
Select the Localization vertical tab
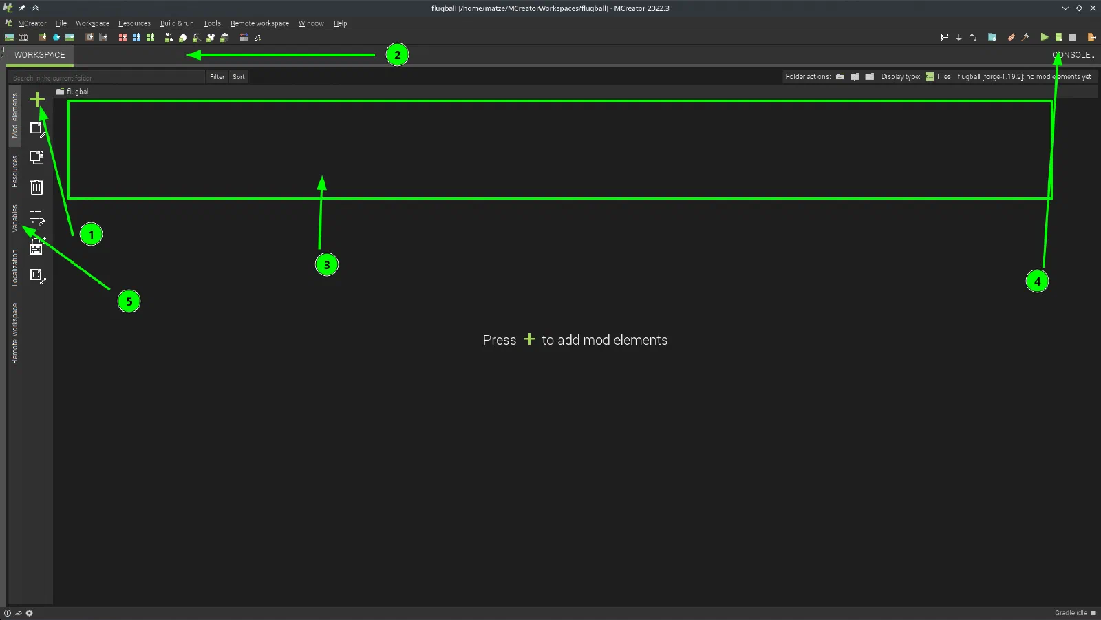pos(14,268)
